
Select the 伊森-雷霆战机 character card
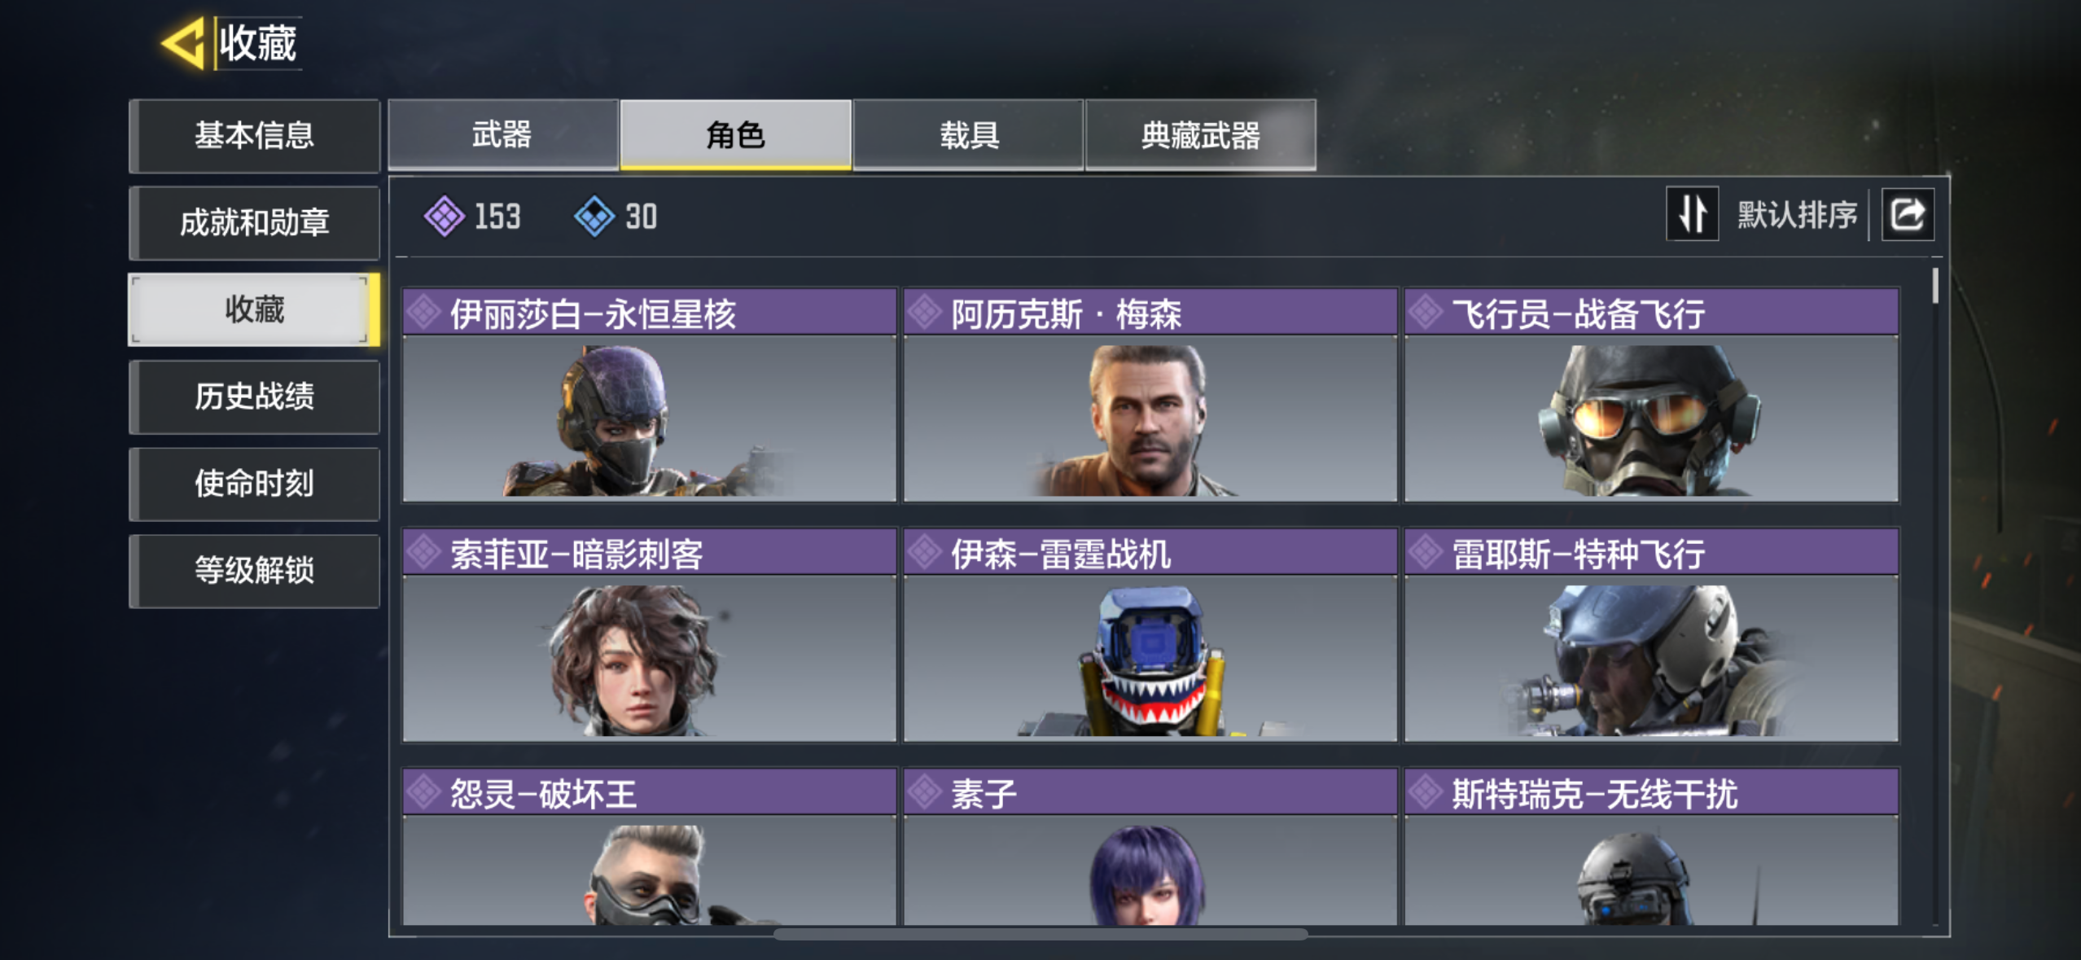pyautogui.click(x=1150, y=635)
